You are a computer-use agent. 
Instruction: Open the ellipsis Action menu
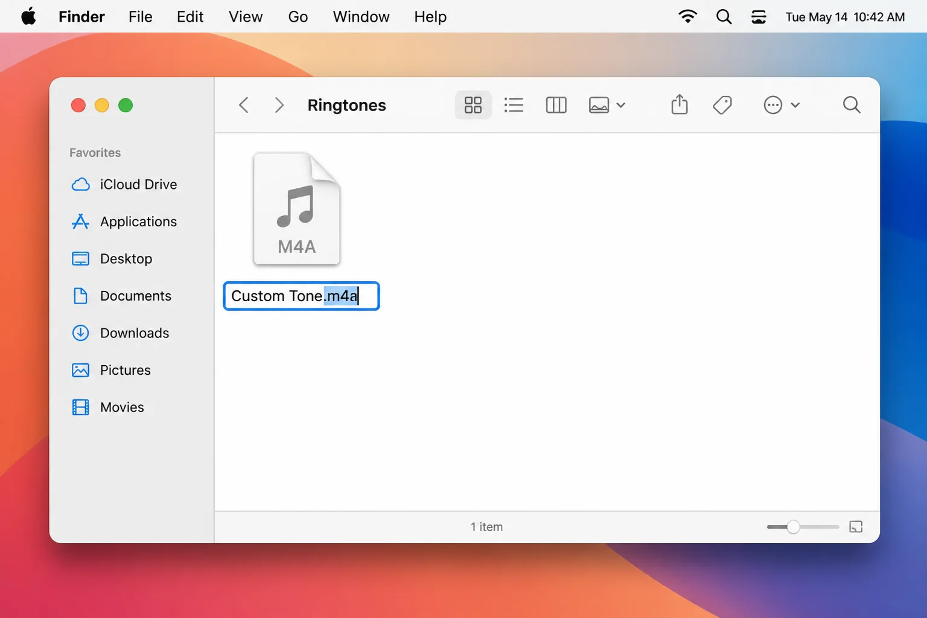click(773, 105)
